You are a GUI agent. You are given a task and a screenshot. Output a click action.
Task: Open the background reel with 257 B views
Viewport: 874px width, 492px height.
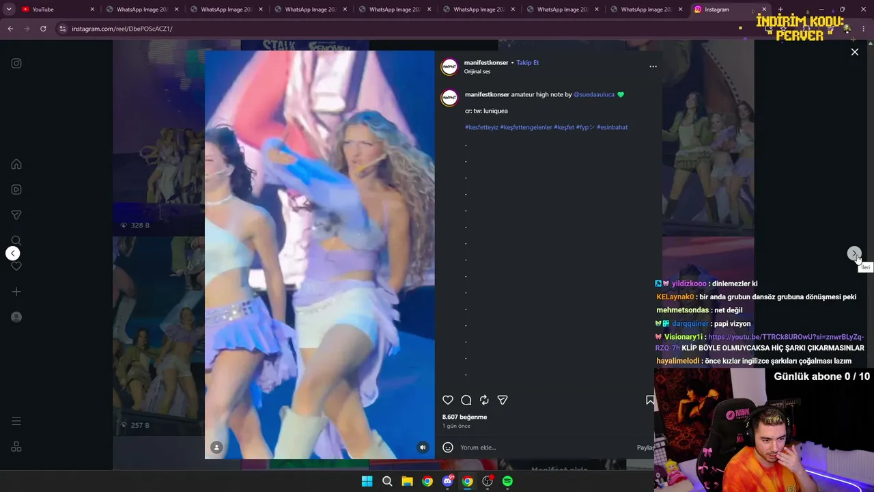[158, 336]
